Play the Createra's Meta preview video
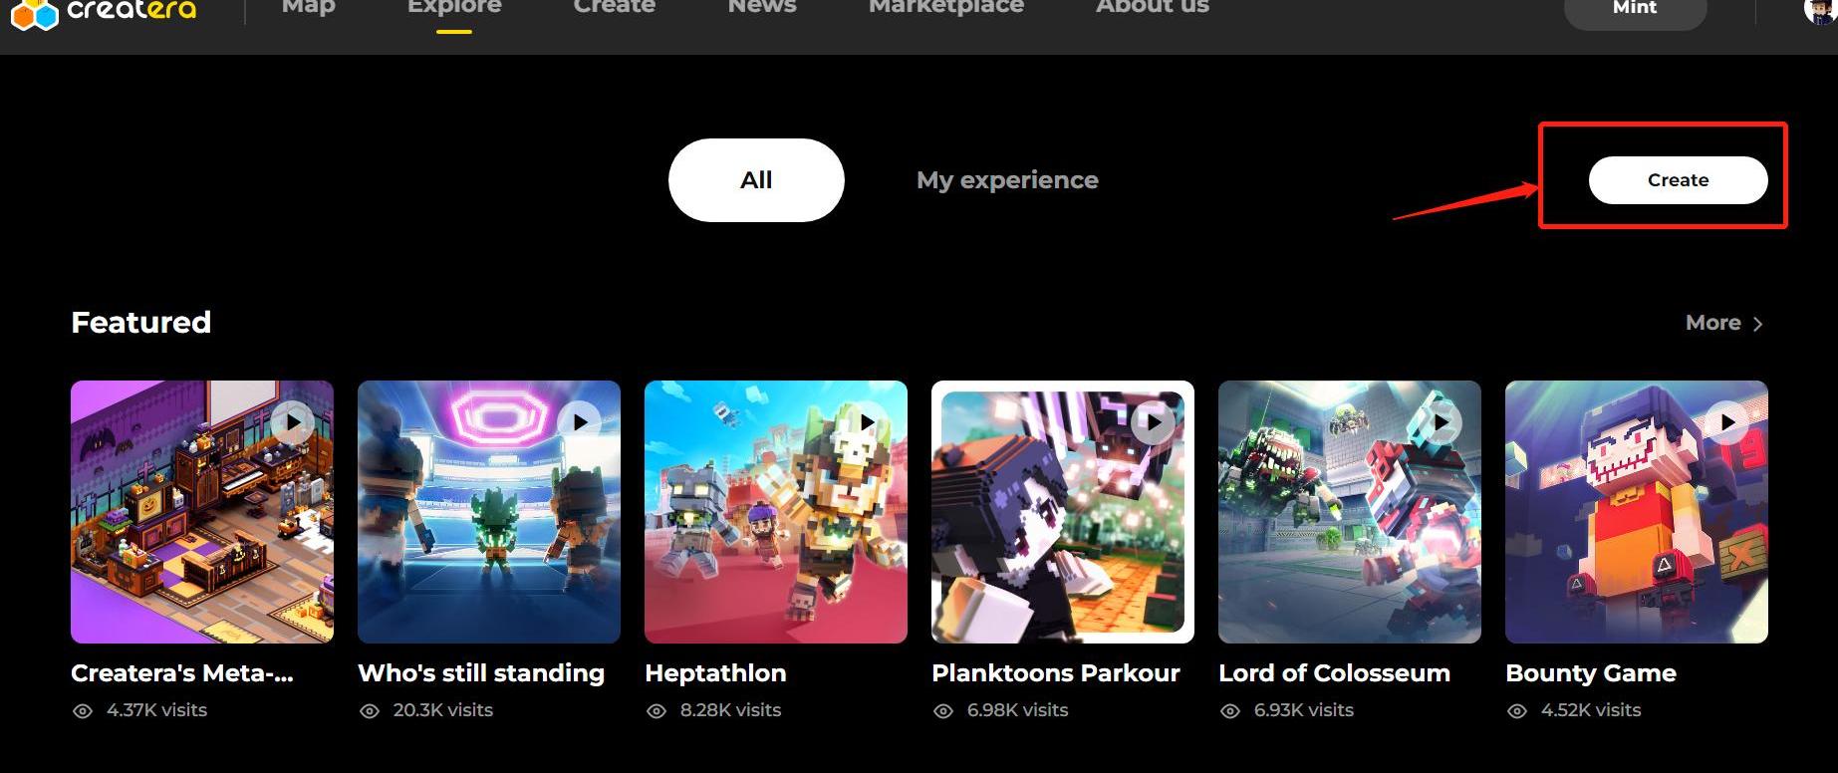 pos(293,422)
